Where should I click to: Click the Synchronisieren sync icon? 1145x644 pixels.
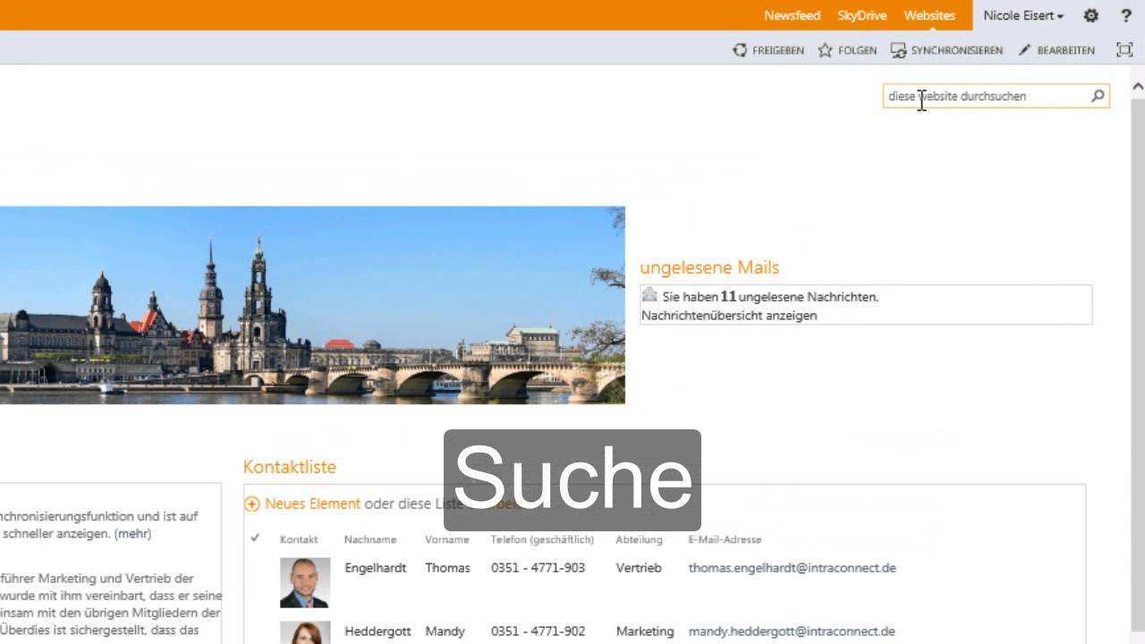(898, 50)
